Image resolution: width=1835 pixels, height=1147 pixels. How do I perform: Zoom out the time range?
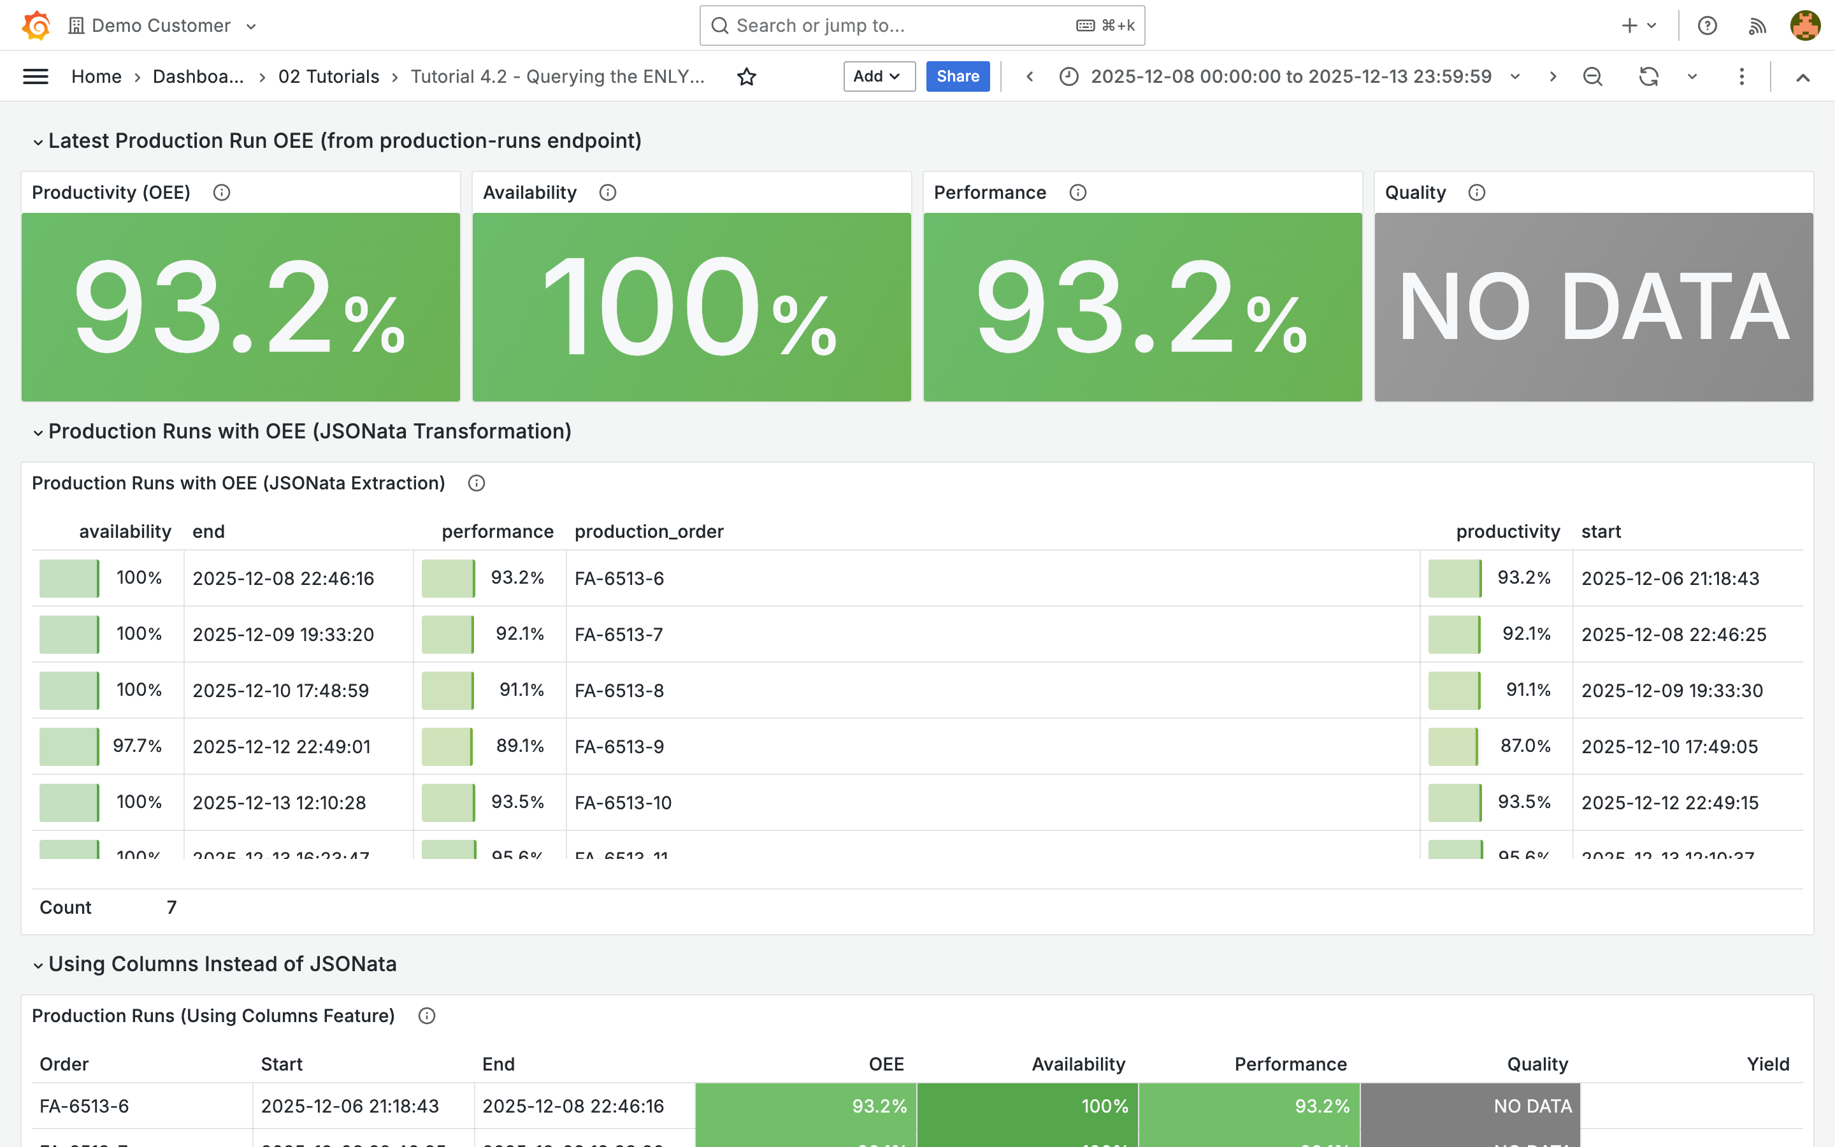tap(1592, 76)
